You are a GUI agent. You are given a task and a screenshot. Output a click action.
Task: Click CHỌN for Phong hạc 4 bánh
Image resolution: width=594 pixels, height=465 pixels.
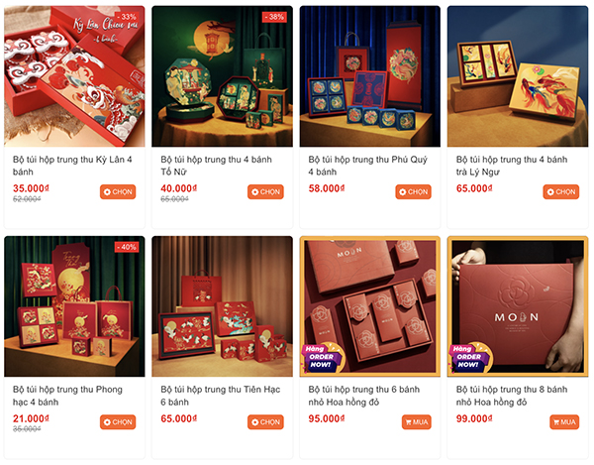coord(118,422)
